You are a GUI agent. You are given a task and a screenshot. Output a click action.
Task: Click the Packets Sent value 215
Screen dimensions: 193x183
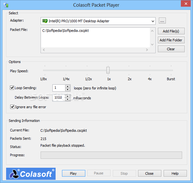point(43,139)
